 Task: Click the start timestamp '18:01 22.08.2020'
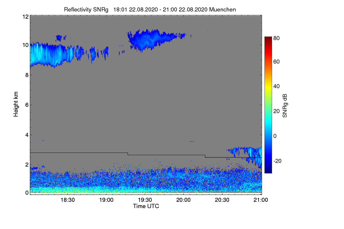[x=136, y=9]
